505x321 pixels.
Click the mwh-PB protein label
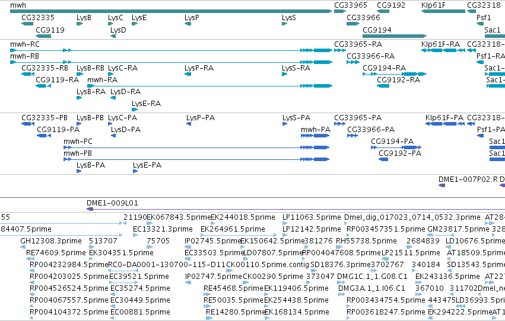pos(78,153)
